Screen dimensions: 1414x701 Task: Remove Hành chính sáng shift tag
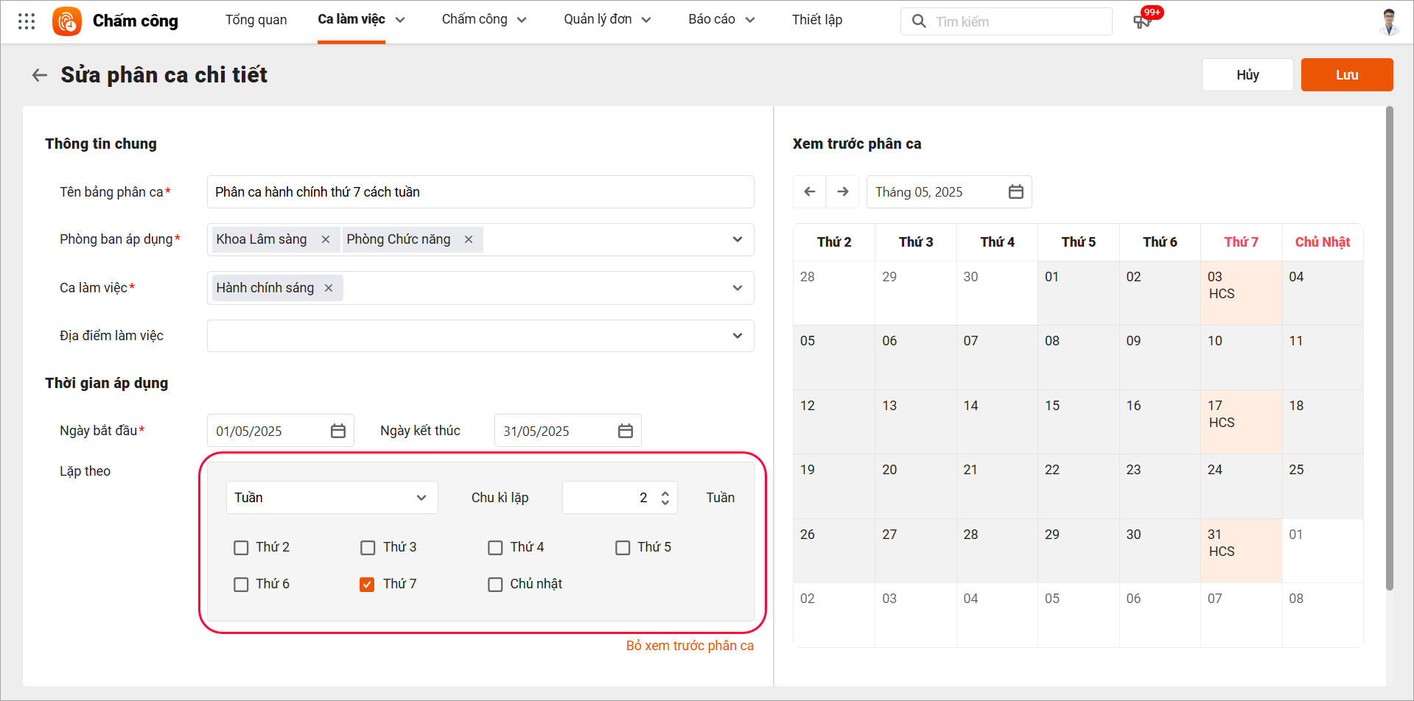click(329, 288)
